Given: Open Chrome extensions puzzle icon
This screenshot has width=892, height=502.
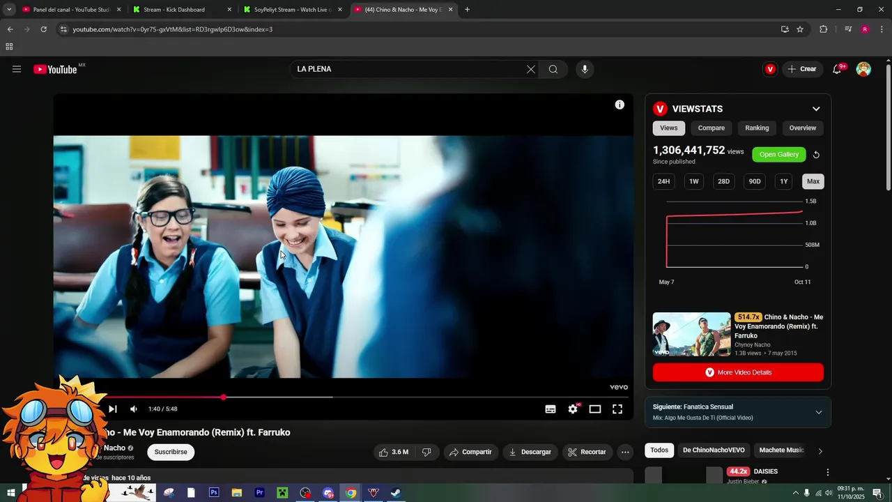Looking at the screenshot, I should [x=824, y=29].
